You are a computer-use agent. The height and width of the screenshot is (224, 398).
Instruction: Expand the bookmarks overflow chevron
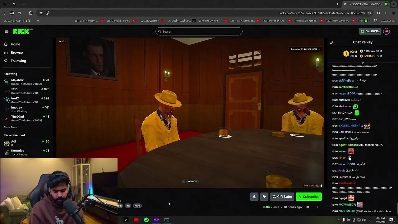click(38, 21)
